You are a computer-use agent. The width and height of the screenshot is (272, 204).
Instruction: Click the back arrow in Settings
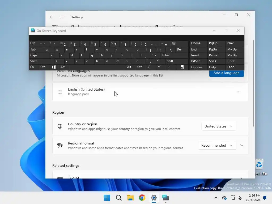point(52,17)
